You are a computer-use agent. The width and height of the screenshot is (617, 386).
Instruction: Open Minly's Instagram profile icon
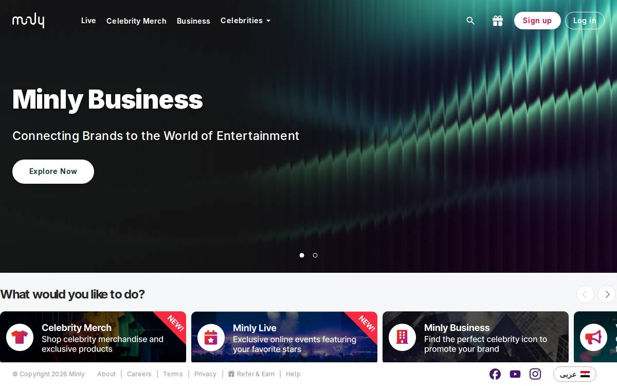[535, 374]
